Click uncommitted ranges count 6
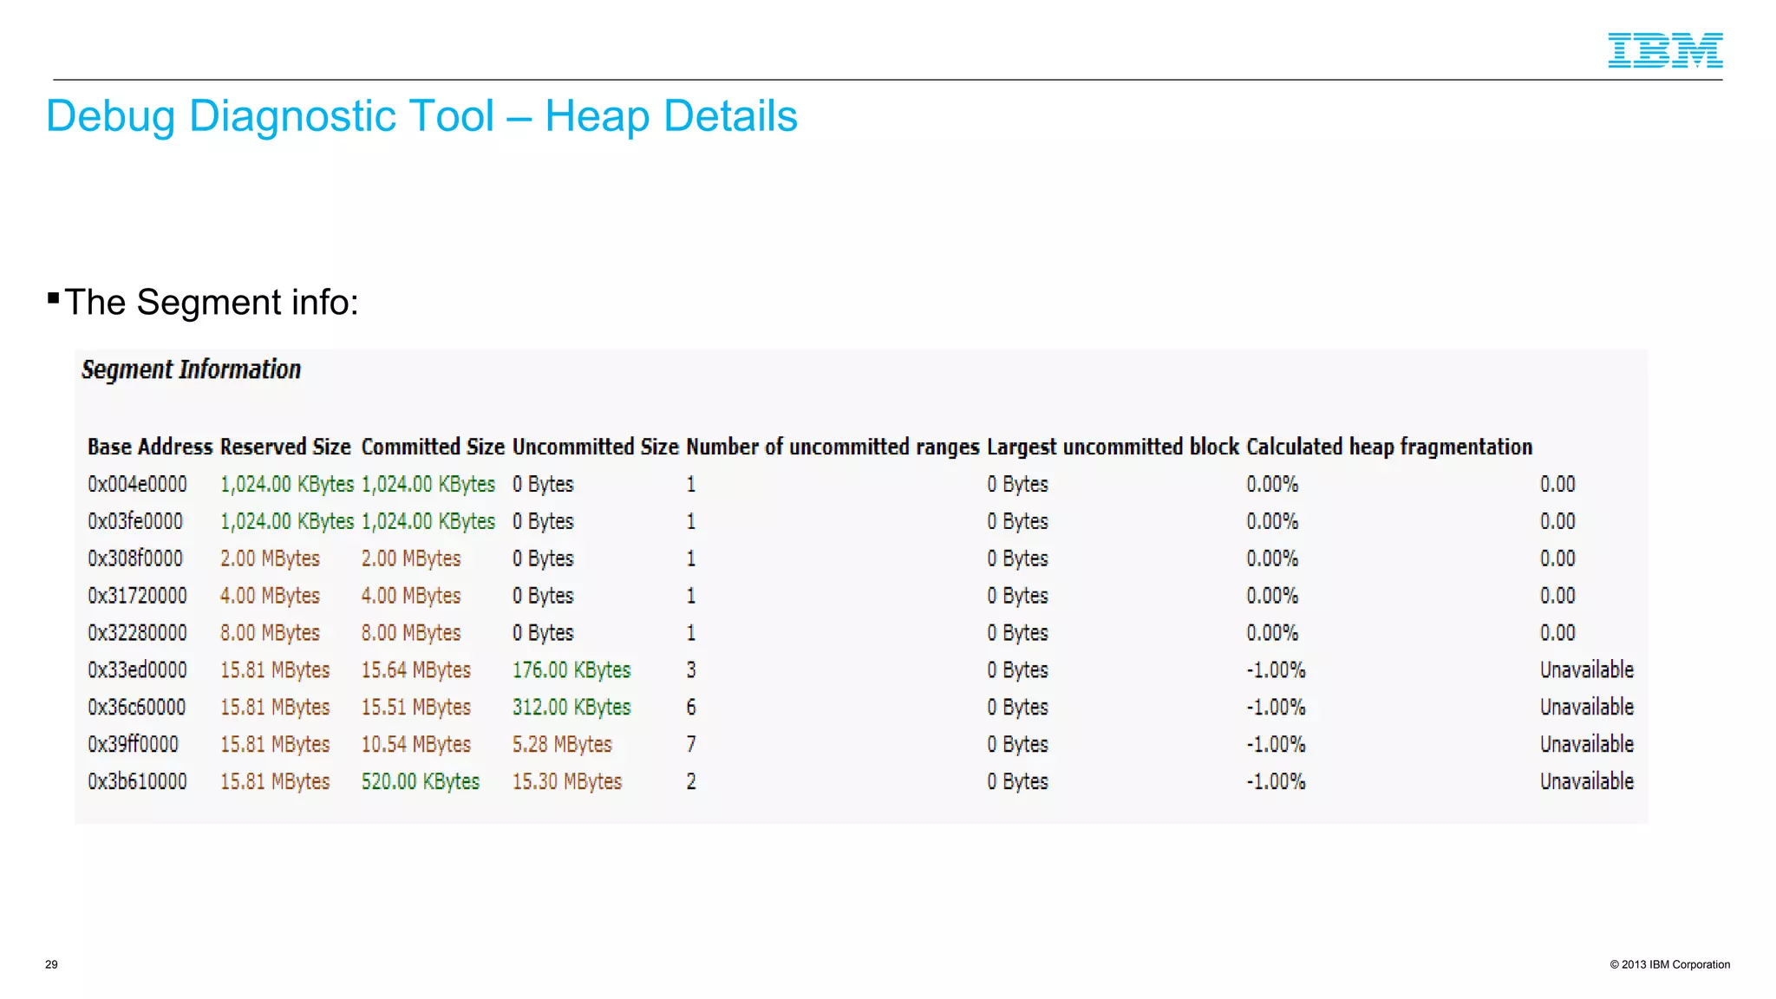Screen dimensions: 1776x999 point(691,708)
